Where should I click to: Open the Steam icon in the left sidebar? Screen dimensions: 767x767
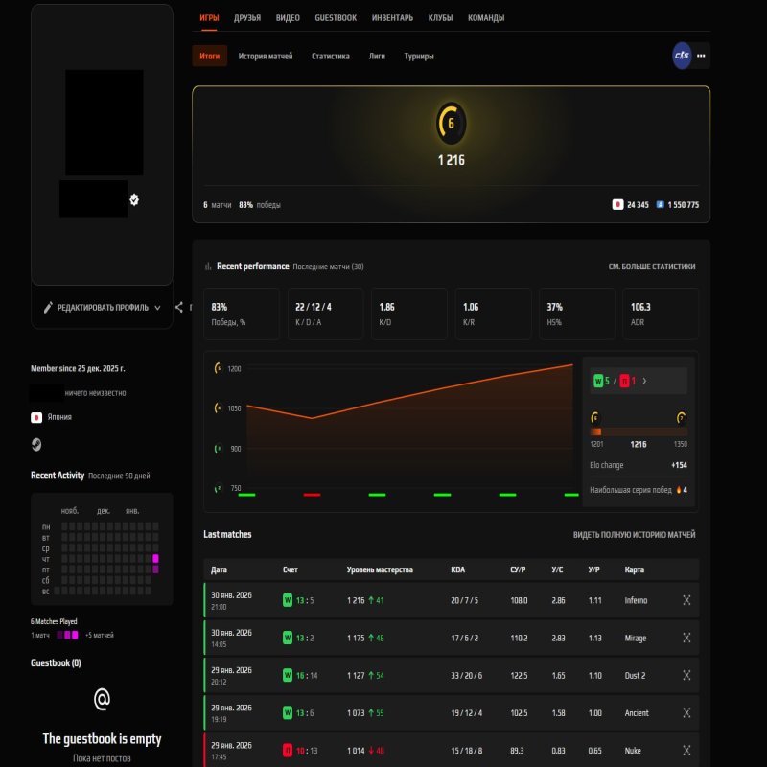pos(35,443)
